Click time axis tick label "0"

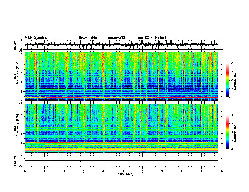[x=25, y=171]
